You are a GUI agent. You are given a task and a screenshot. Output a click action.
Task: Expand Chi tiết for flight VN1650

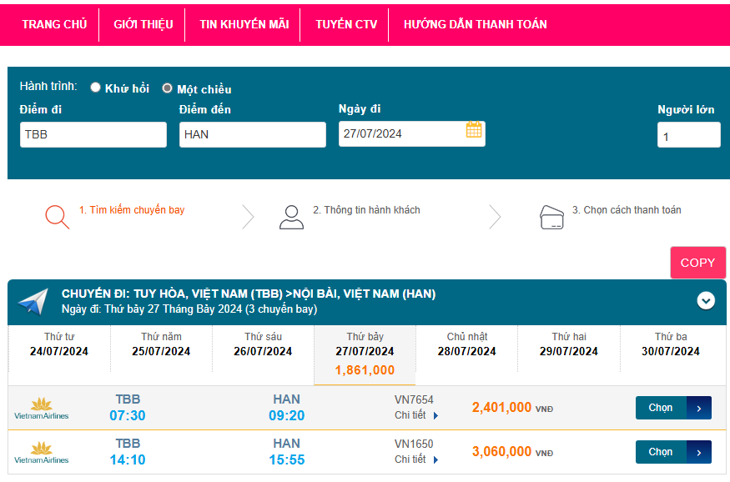pos(415,459)
